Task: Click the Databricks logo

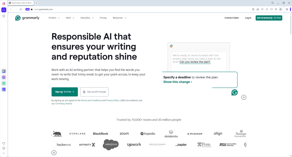Action: [171, 134]
